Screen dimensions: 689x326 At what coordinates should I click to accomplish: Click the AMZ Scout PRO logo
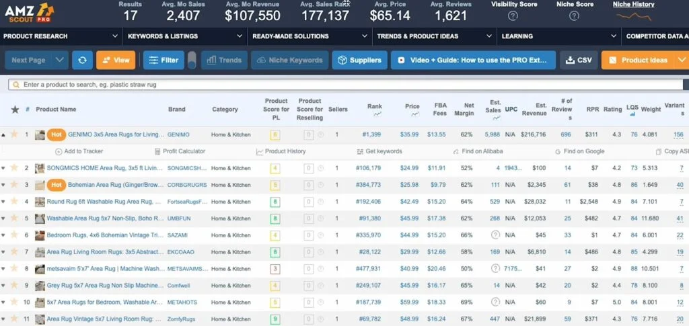29,13
